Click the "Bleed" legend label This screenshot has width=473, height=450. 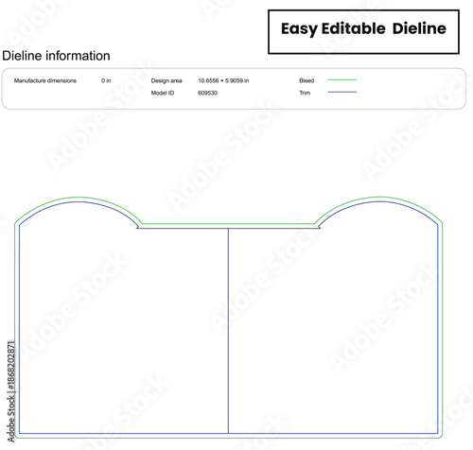[307, 80]
